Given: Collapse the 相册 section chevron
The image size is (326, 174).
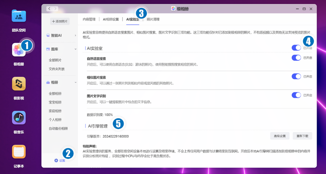Looking at the screenshot, I should click(75, 83).
